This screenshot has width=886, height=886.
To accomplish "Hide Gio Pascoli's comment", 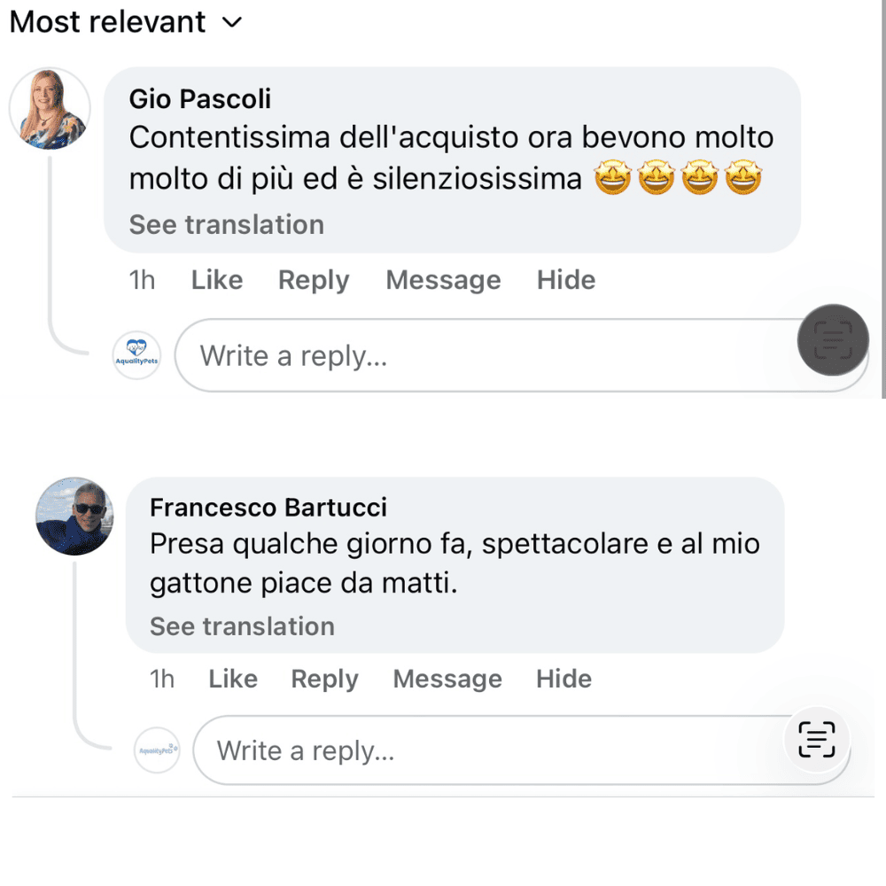I will coord(565,280).
